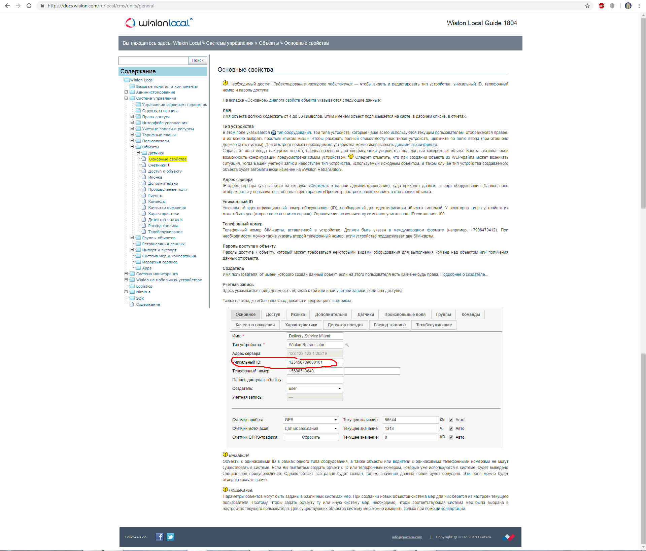Screen dimensions: 646x551
Task: Click the browser reload button
Action: [x=29, y=6]
